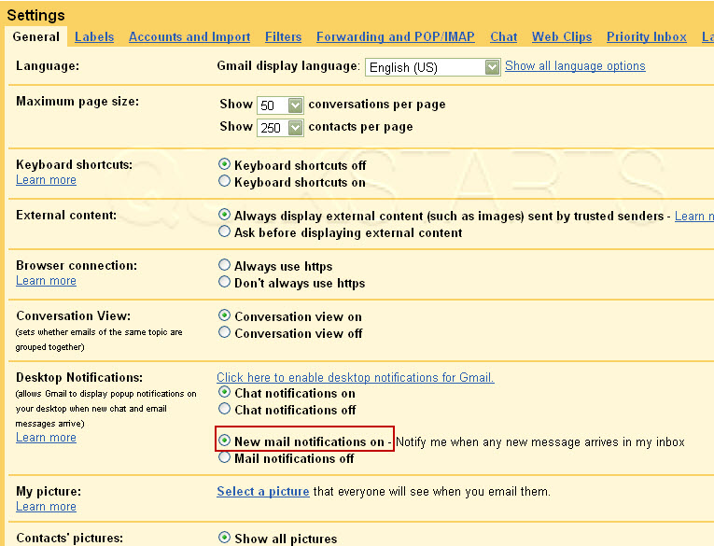This screenshot has width=714, height=546.
Task: Select Don't always use https
Action: tap(224, 282)
